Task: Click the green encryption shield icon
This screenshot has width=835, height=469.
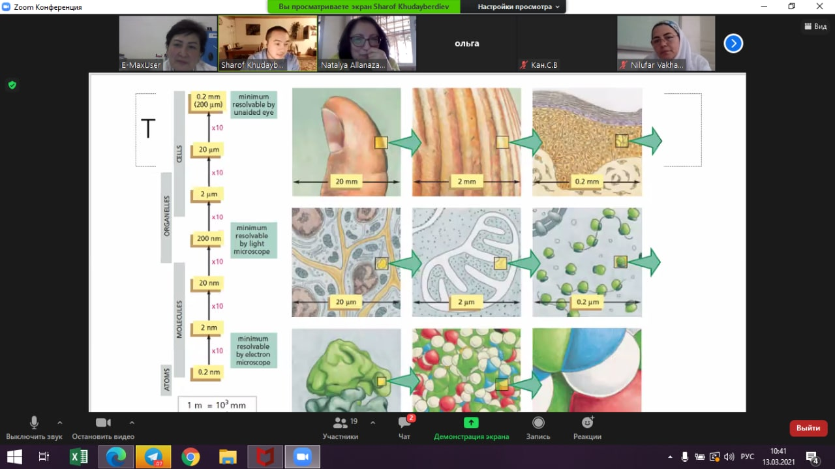Action: [12, 85]
